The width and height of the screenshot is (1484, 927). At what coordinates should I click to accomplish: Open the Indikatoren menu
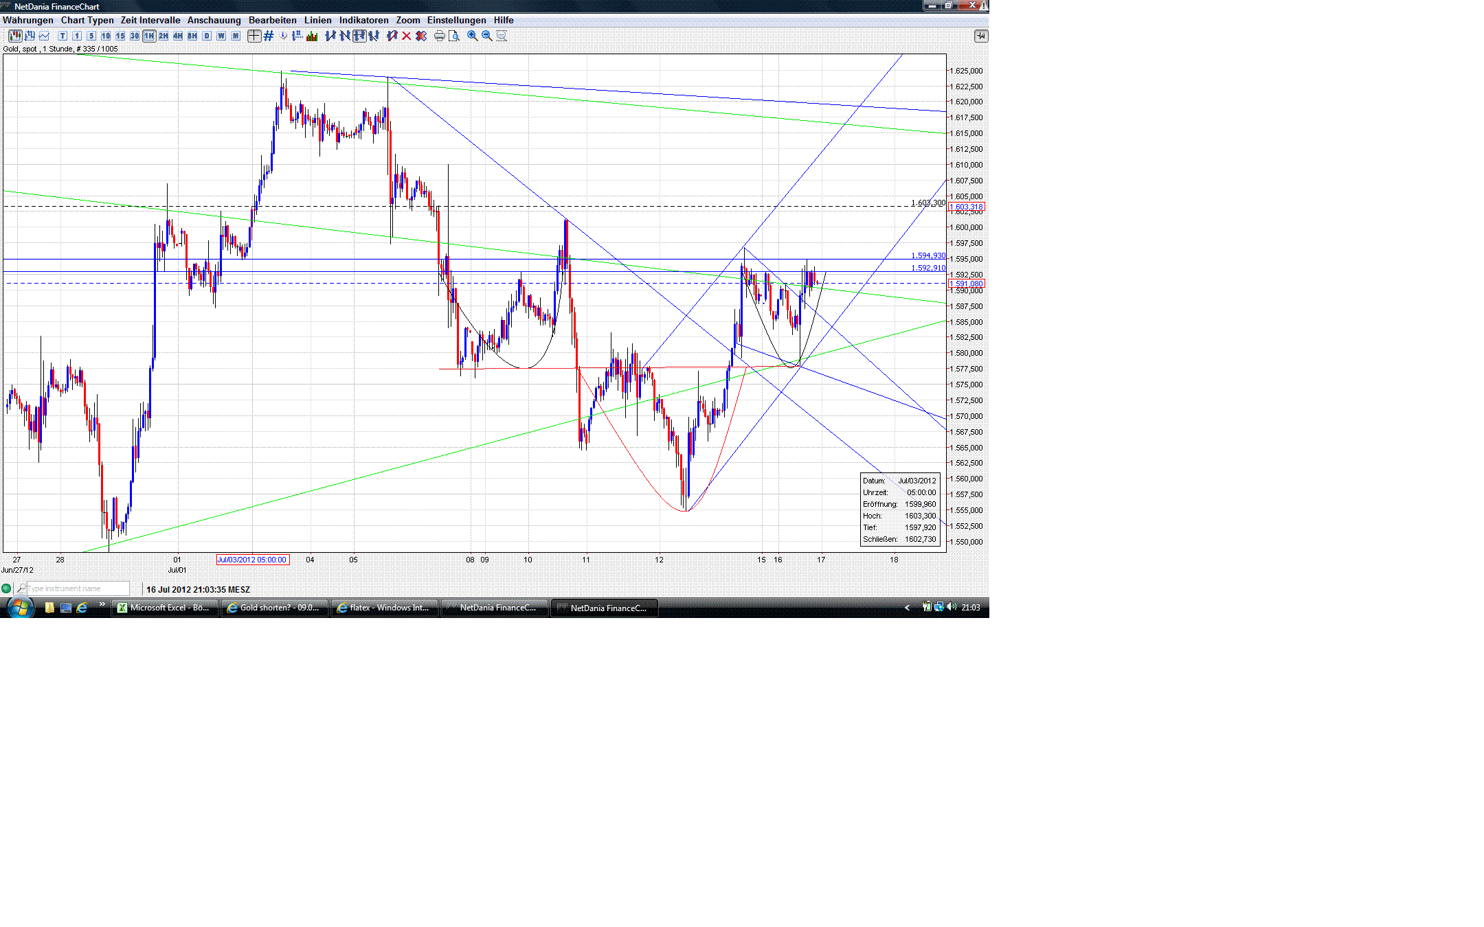pos(363,20)
